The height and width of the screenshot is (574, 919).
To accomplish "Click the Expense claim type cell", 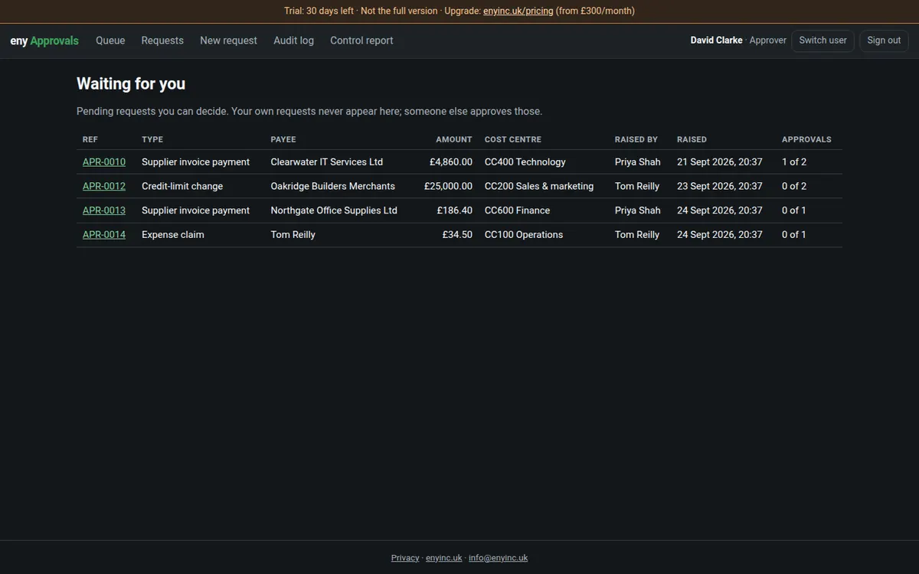I will click(173, 235).
